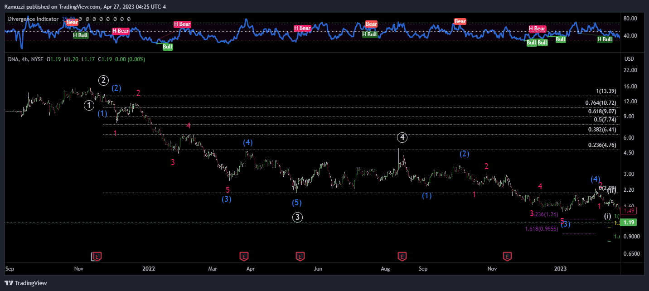Select the circled white wave 4 label
The width and height of the screenshot is (649, 291).
[402, 137]
